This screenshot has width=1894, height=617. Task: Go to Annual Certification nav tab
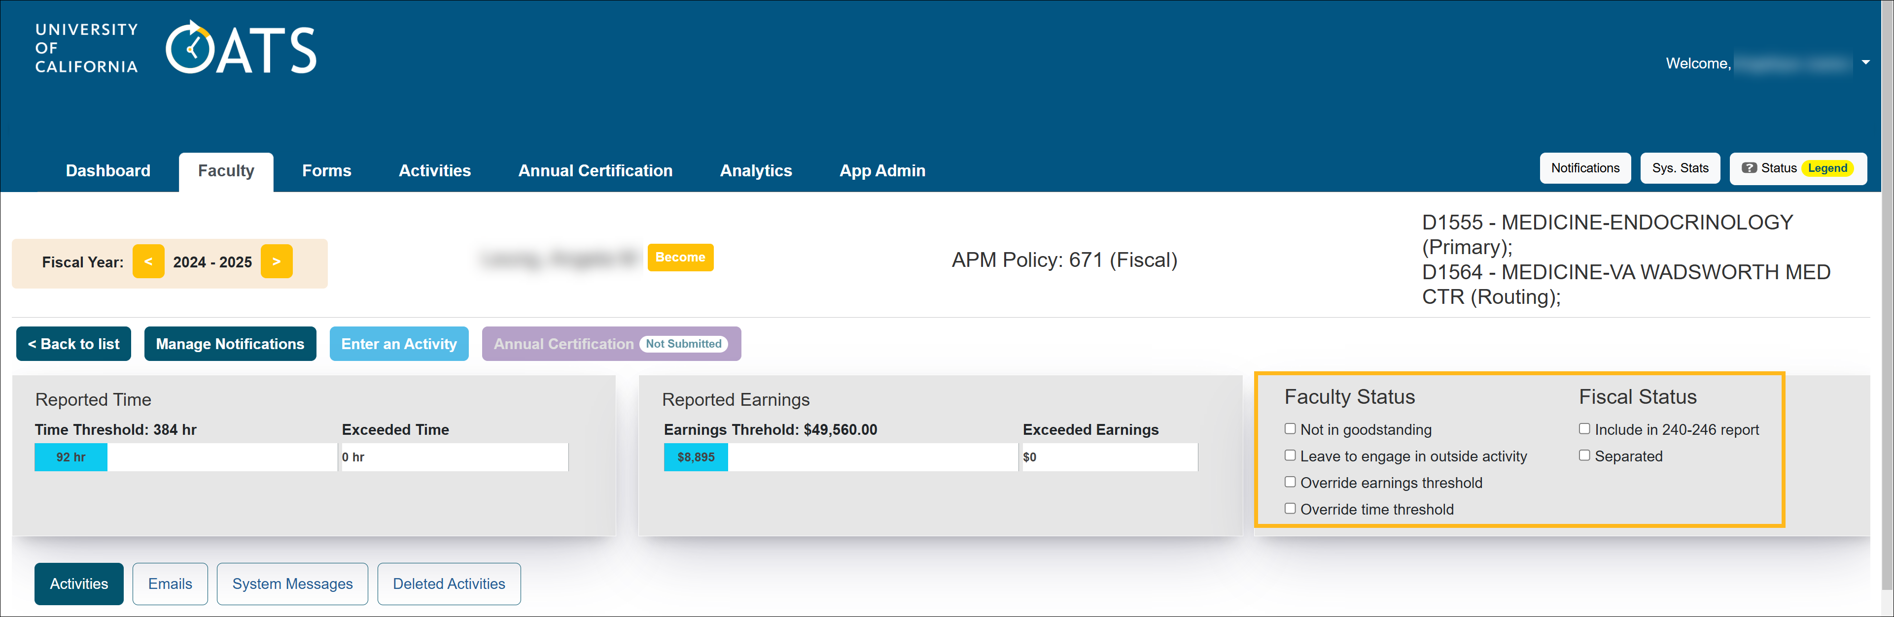595,171
